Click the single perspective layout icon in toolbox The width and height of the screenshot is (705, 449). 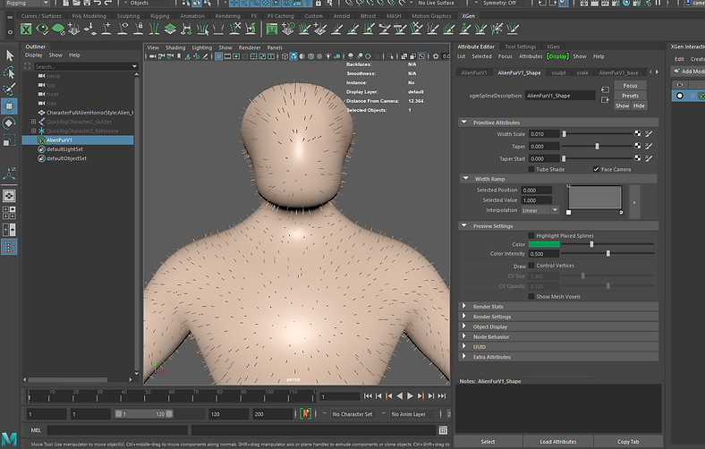point(10,196)
